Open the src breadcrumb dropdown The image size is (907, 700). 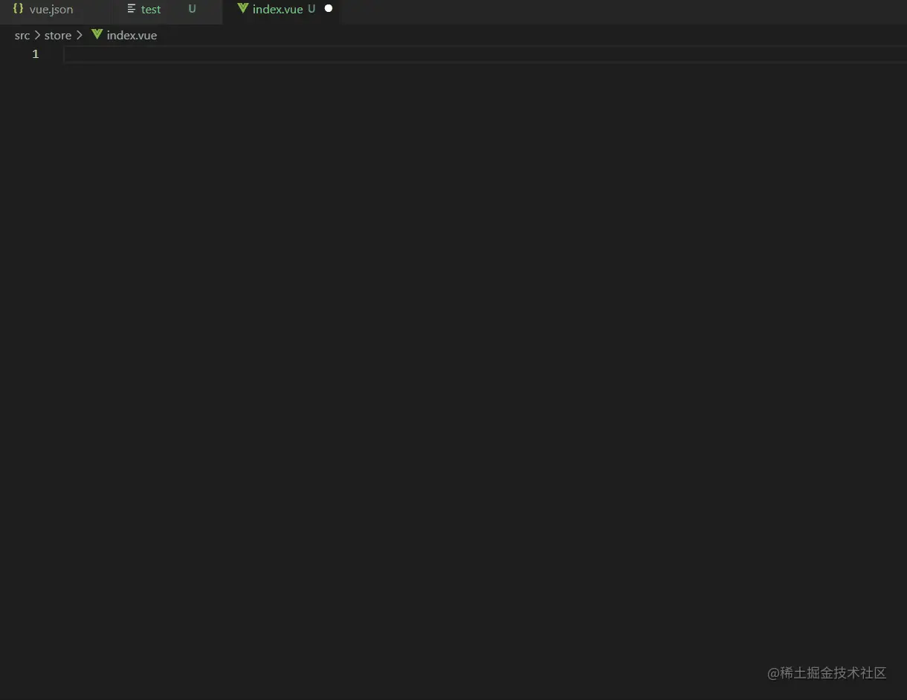pos(22,35)
